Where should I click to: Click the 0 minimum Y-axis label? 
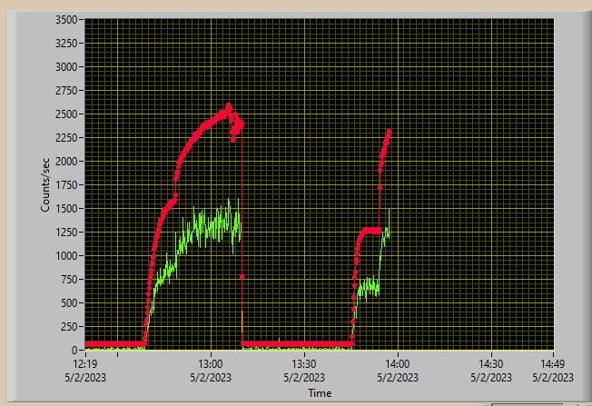tap(74, 350)
